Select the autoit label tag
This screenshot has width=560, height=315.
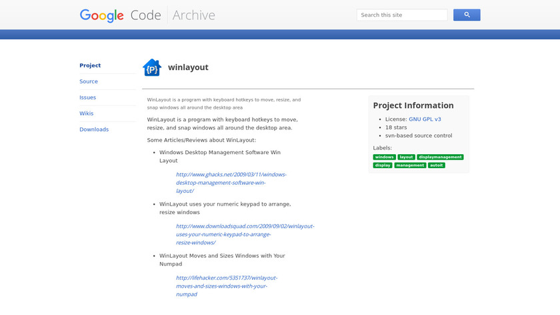[437, 166]
